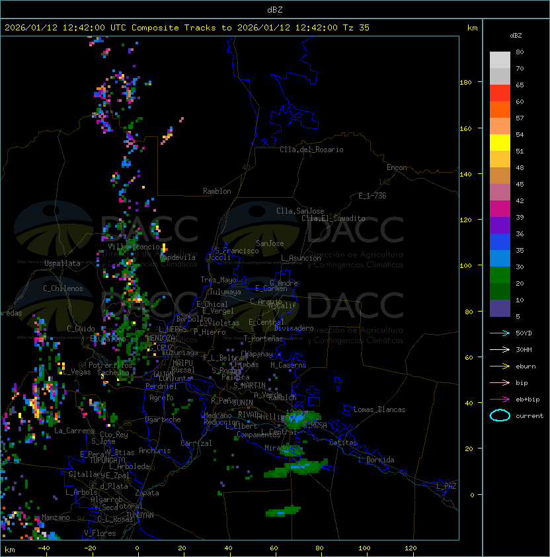The height and width of the screenshot is (557, 550).
Task: Click the 'Catitas' map label
Action: click(343, 443)
